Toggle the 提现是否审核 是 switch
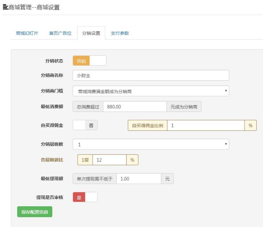The height and width of the screenshot is (227, 263). click(85, 197)
